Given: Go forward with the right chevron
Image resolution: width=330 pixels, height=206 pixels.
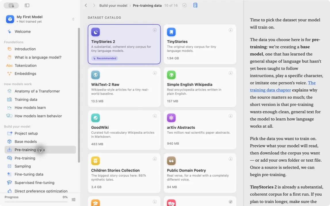Looking at the screenshot, I should (94, 5).
